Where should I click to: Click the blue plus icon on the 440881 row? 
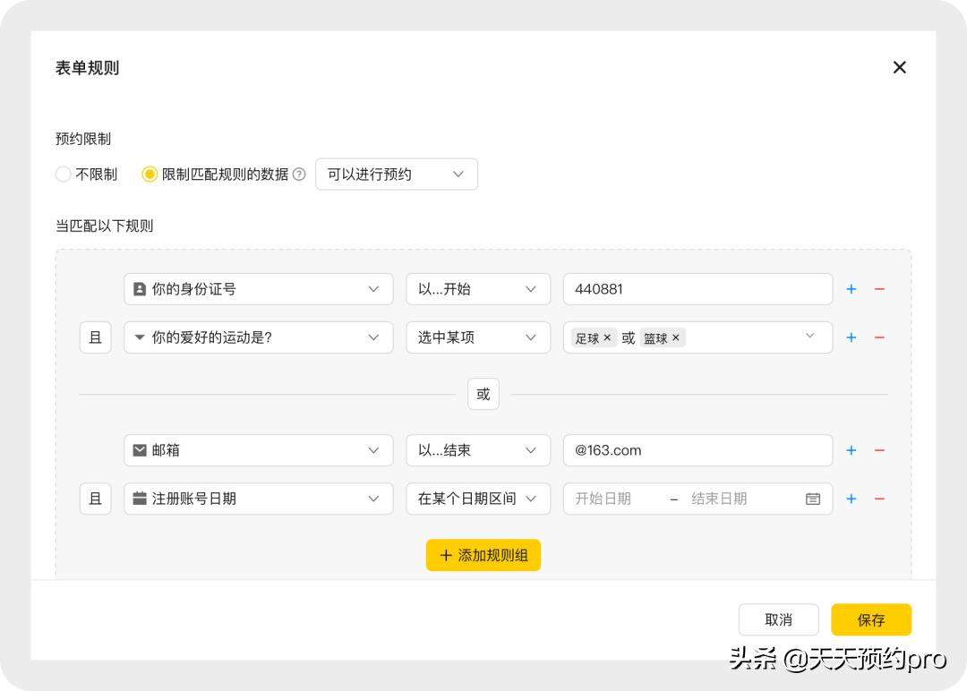tap(851, 288)
